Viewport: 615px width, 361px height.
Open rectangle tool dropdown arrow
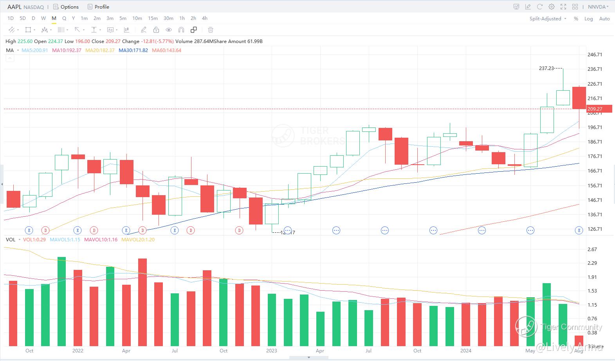pyautogui.click(x=34, y=30)
